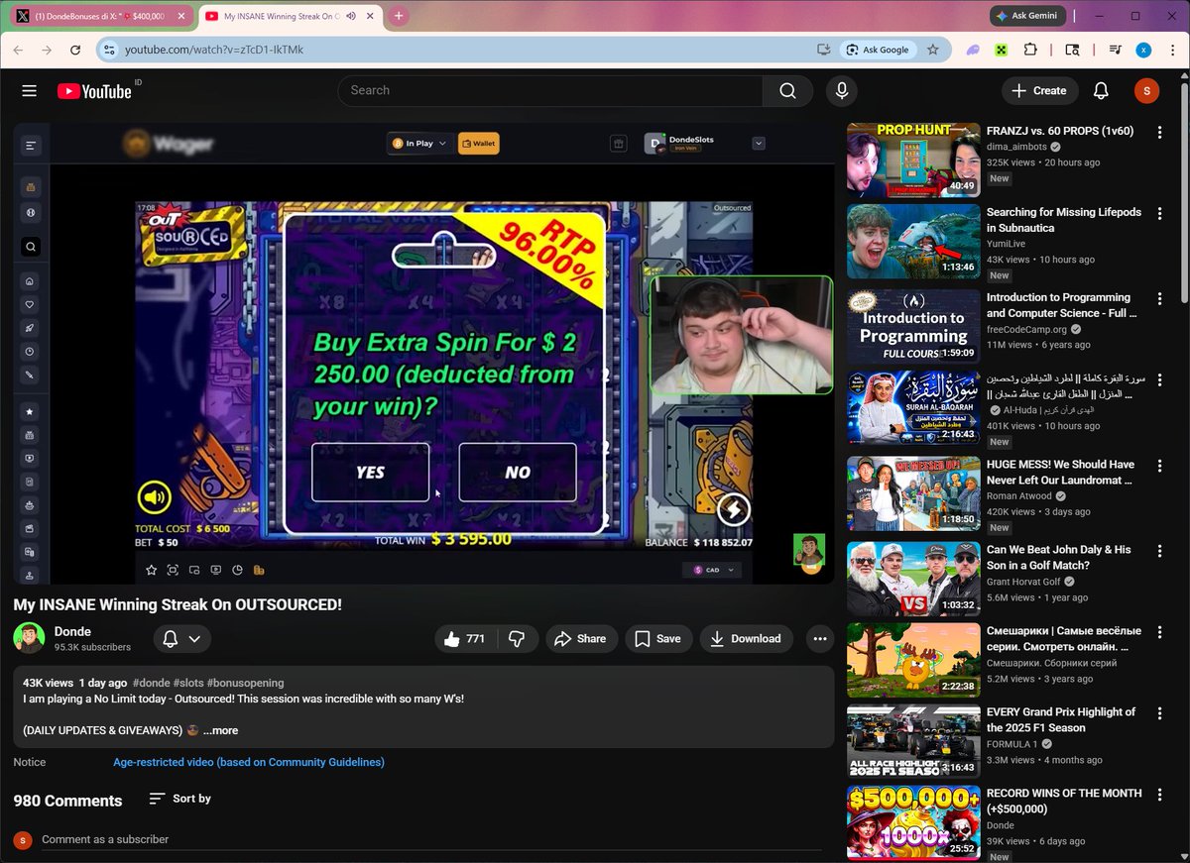1190x863 pixels.
Task: Toggle channel notification bell for Donde
Action: 181,639
